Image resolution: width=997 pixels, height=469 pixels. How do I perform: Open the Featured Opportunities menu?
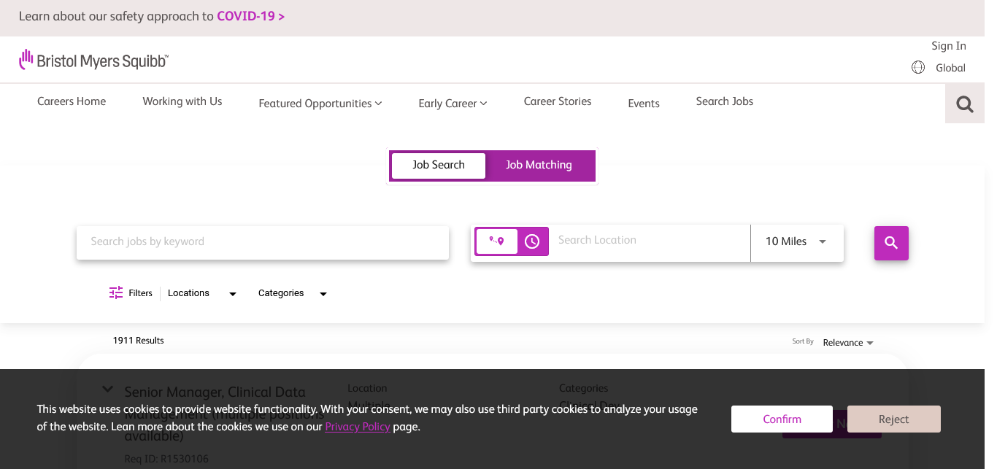[320, 104]
